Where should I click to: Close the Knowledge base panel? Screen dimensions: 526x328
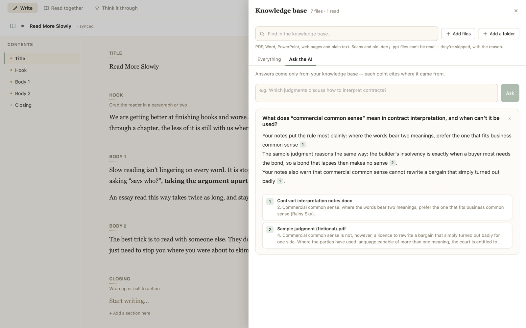pyautogui.click(x=516, y=11)
